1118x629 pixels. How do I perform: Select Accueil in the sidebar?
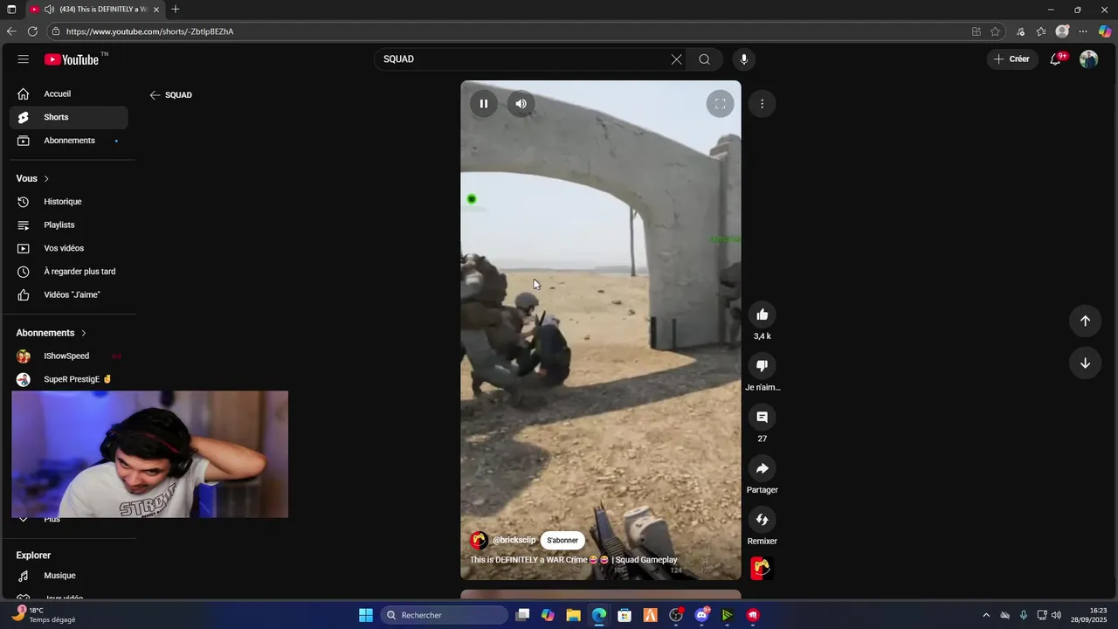(x=68, y=94)
